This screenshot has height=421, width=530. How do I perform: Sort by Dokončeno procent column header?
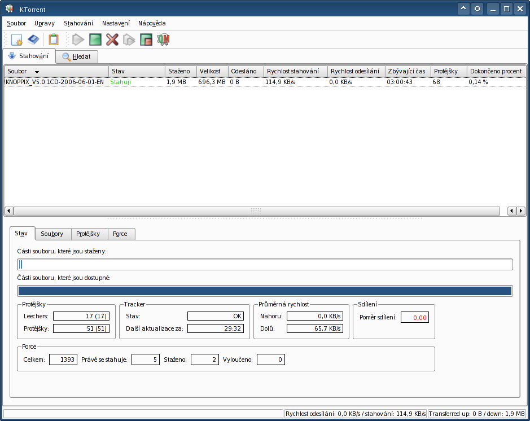click(496, 71)
